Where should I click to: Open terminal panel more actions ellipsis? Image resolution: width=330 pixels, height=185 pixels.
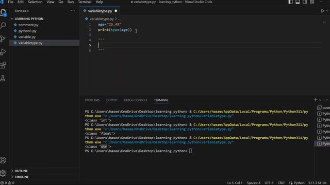pos(326,100)
